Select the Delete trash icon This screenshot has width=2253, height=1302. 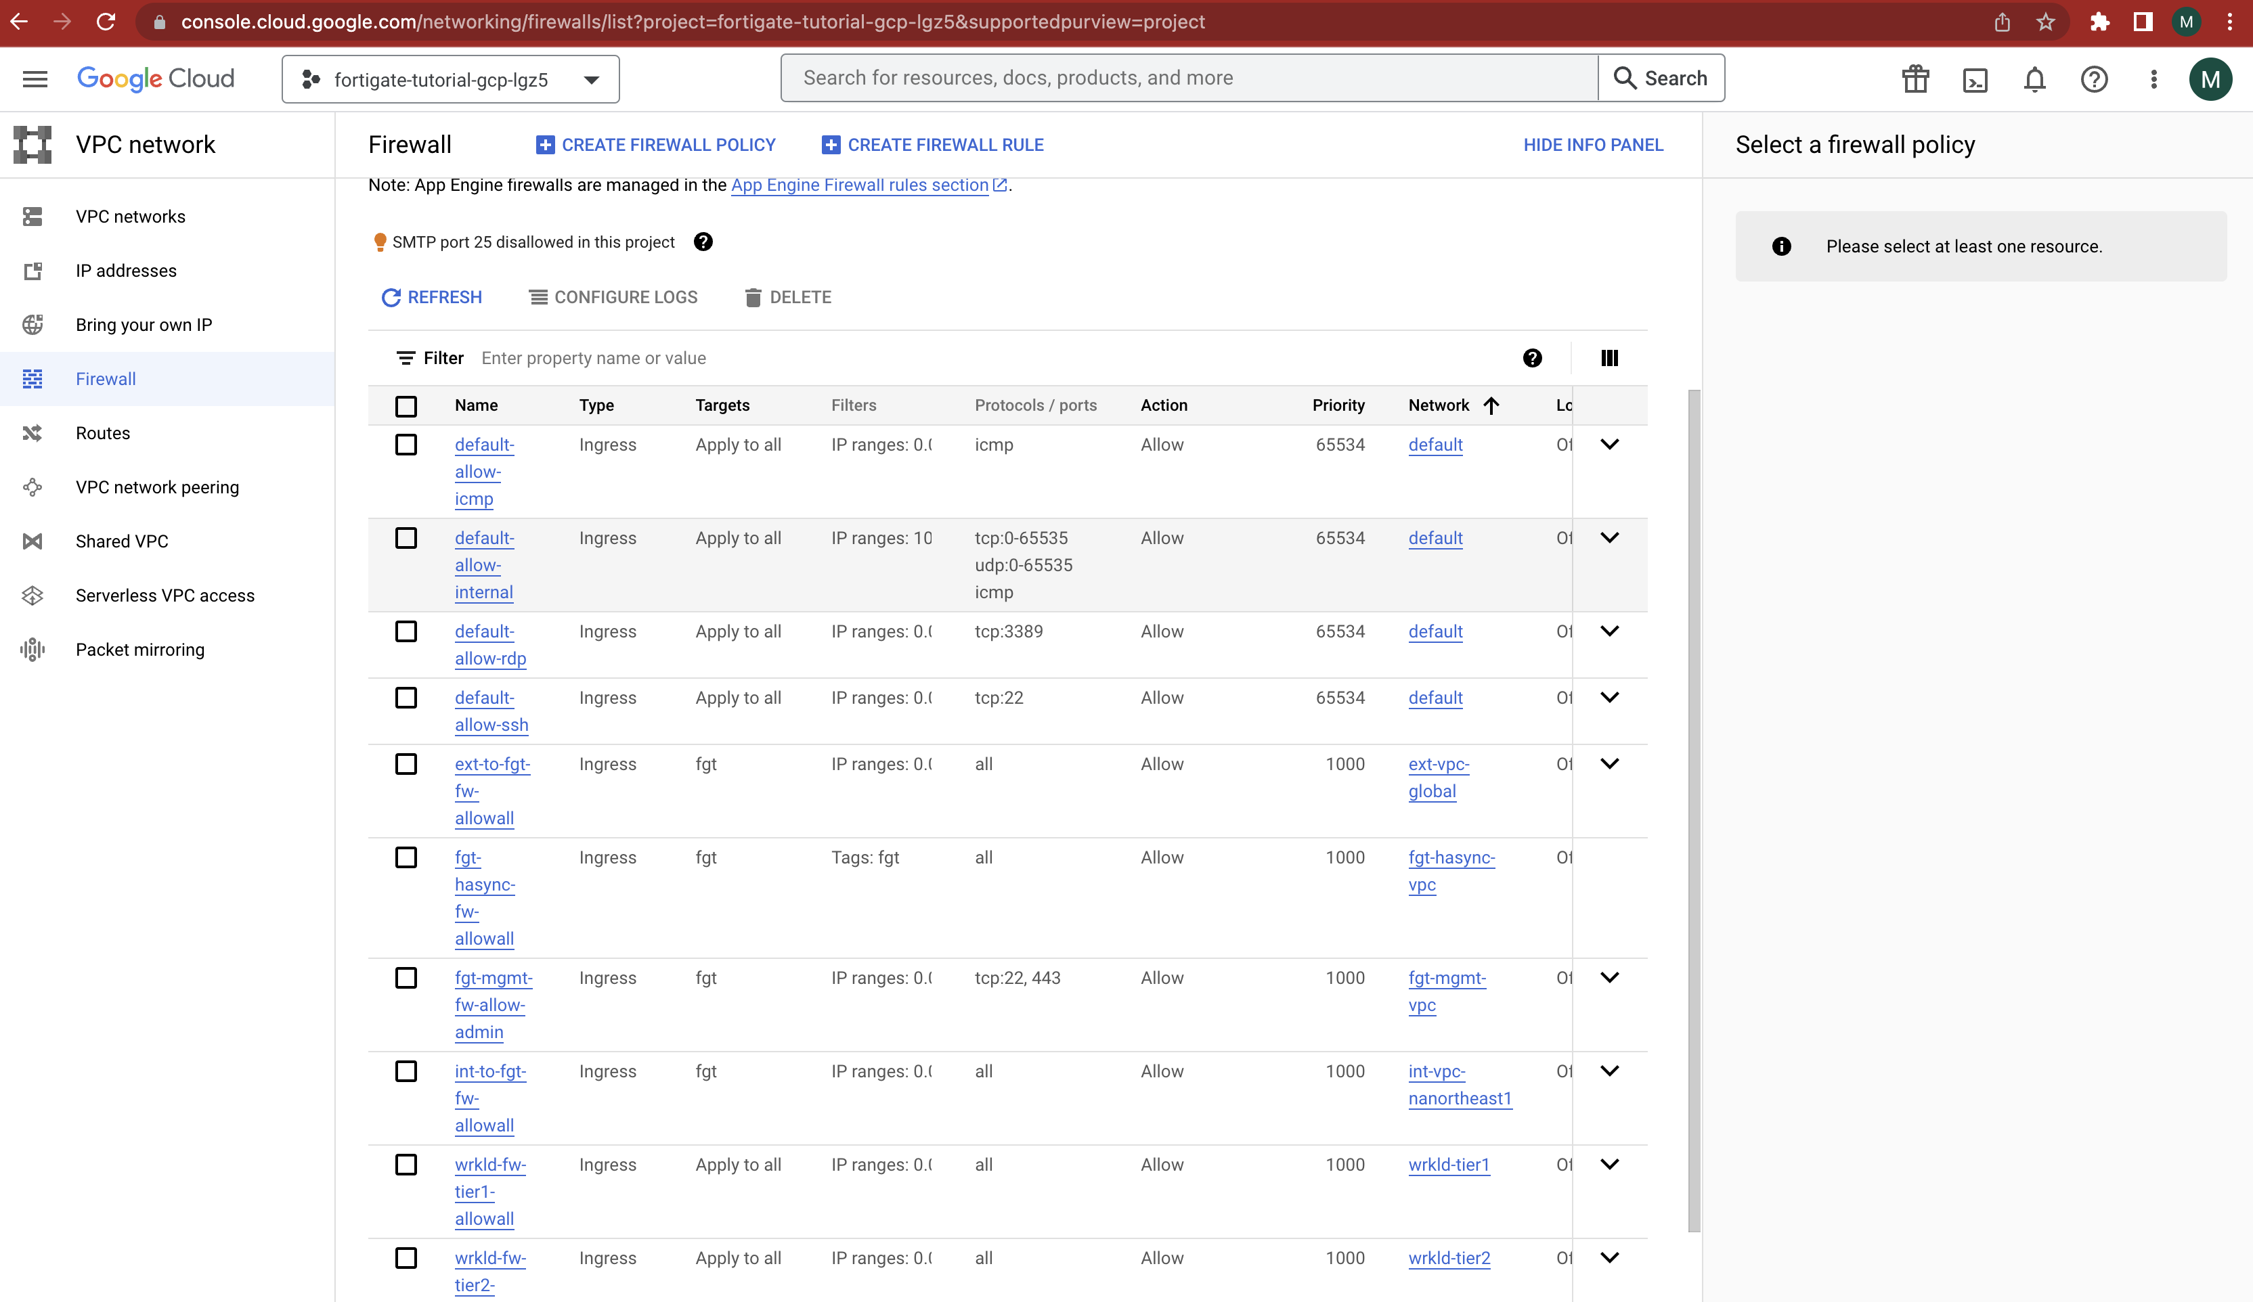coord(753,296)
